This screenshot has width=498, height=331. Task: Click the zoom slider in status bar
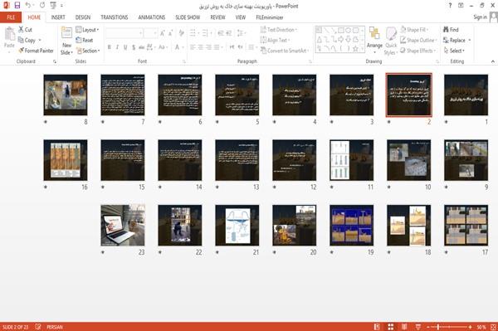[x=449, y=327]
